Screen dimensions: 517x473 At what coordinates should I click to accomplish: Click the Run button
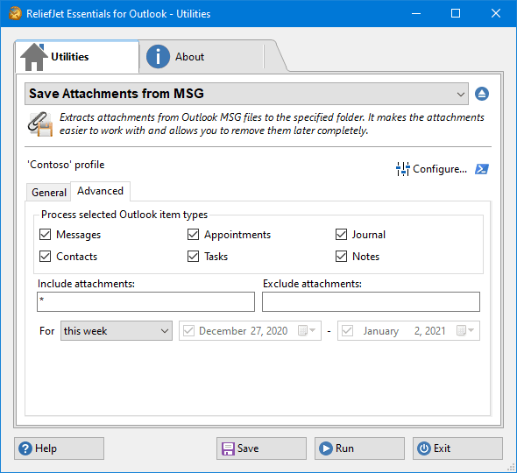[x=359, y=448]
